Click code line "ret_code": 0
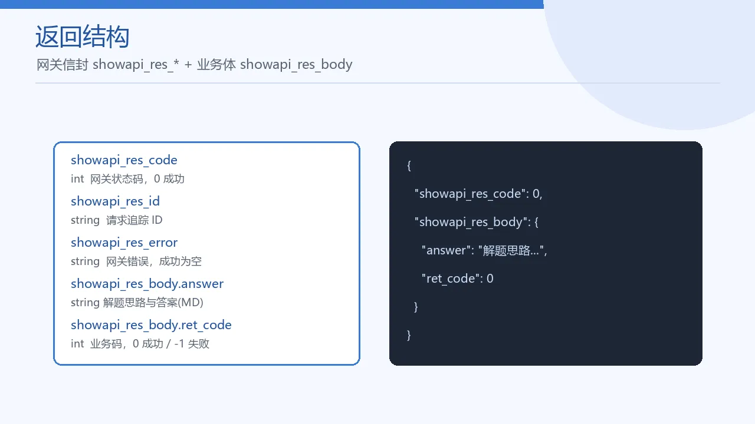755x424 pixels. click(457, 279)
